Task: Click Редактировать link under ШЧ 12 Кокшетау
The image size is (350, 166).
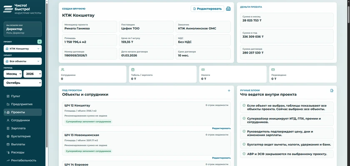Action: 221,128
